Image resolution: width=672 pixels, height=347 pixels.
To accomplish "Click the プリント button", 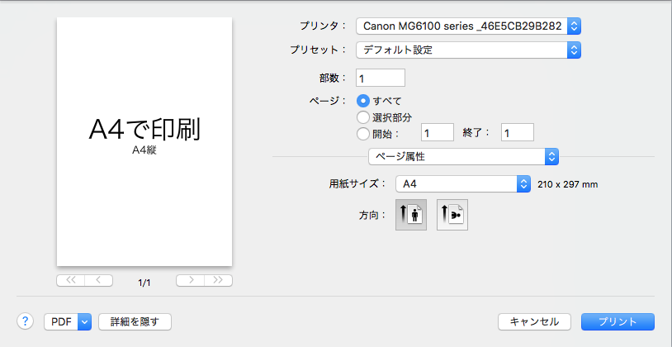I will 618,321.
